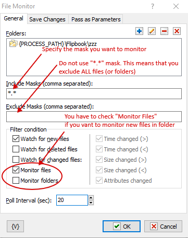The height and width of the screenshot is (238, 188).
Task: Focus the Exclude Masks input field
Action: (x=94, y=116)
